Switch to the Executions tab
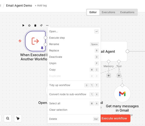Screen dimensions: 145x126 [108, 12]
